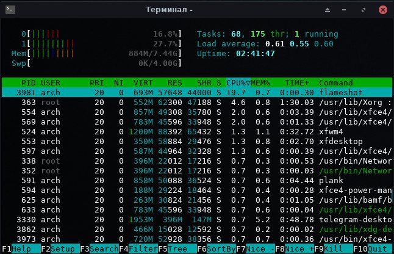The image size is (394, 254).
Task: Select the process with PID 569
Action: coord(197,122)
